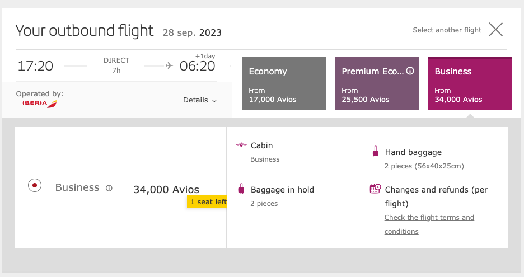Click the info icon beside Business fare
This screenshot has height=277, width=524.
[109, 188]
